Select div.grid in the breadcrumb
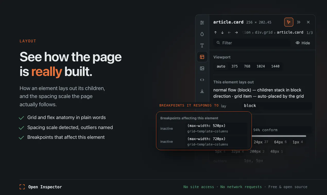The image size is (327, 195). (264, 32)
